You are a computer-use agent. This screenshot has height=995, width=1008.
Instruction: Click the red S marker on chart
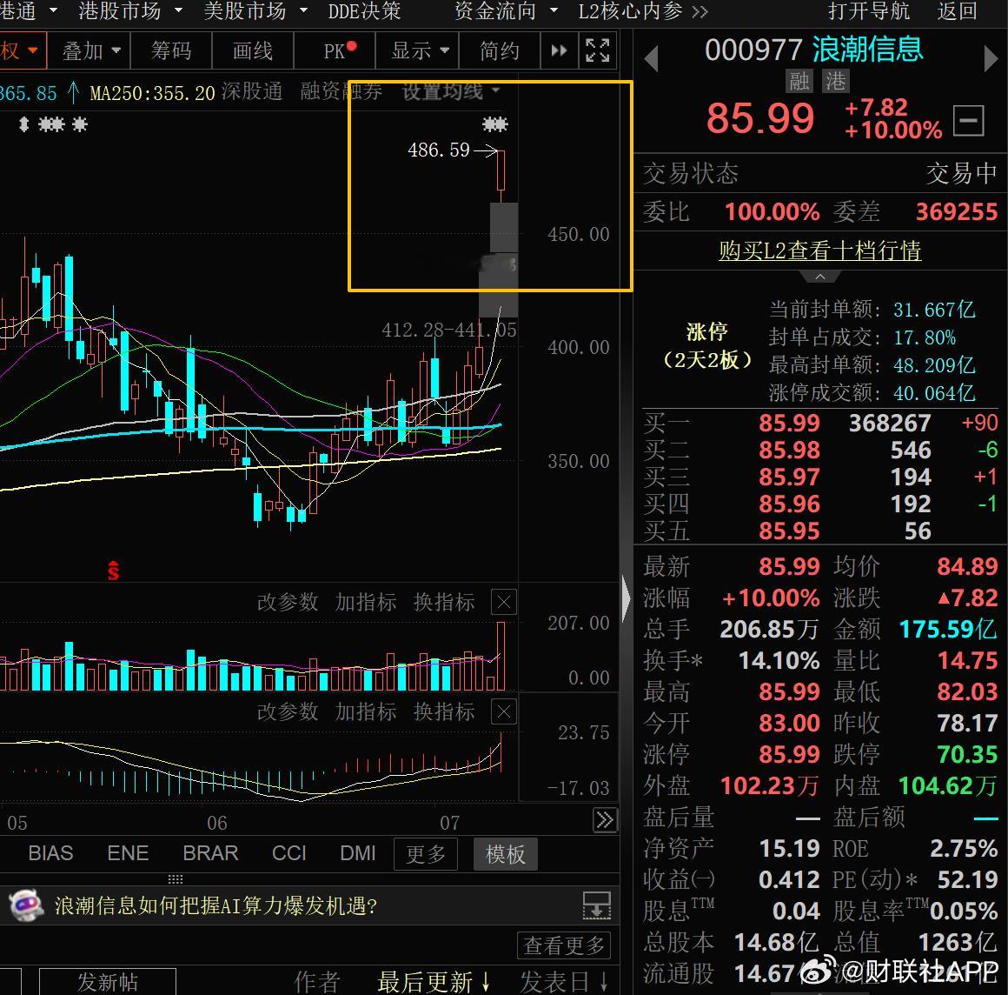[x=113, y=570]
